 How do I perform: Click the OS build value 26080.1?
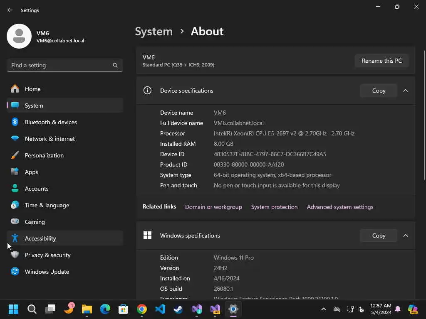[223, 289]
